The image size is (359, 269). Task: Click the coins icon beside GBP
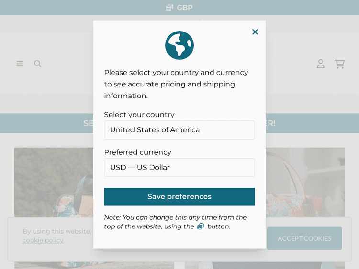point(169,8)
